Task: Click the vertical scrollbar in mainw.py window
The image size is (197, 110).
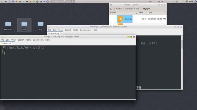Action: (182, 44)
